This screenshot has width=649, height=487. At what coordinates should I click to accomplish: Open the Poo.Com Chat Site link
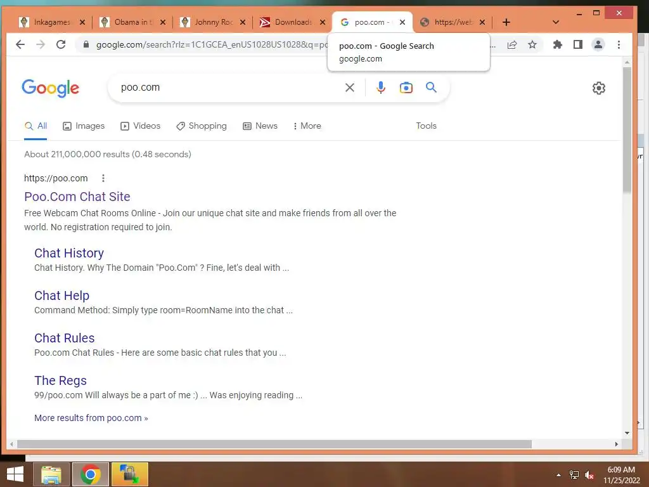click(x=77, y=197)
